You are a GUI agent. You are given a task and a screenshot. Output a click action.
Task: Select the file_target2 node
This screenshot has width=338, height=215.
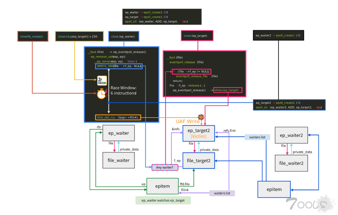click(199, 161)
